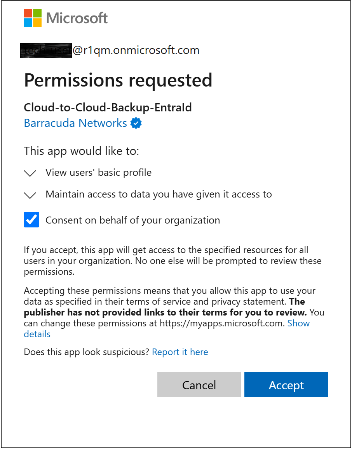This screenshot has width=352, height=449.
Task: Click 'Does this app look suspicious?' text
Action: click(87, 352)
